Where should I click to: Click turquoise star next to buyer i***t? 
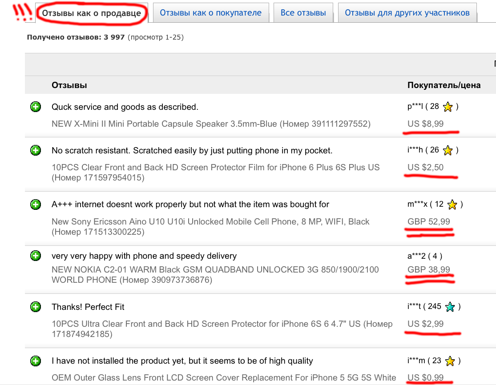(x=450, y=307)
